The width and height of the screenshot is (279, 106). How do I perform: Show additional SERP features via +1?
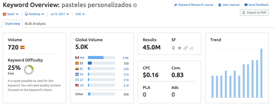click(x=191, y=48)
